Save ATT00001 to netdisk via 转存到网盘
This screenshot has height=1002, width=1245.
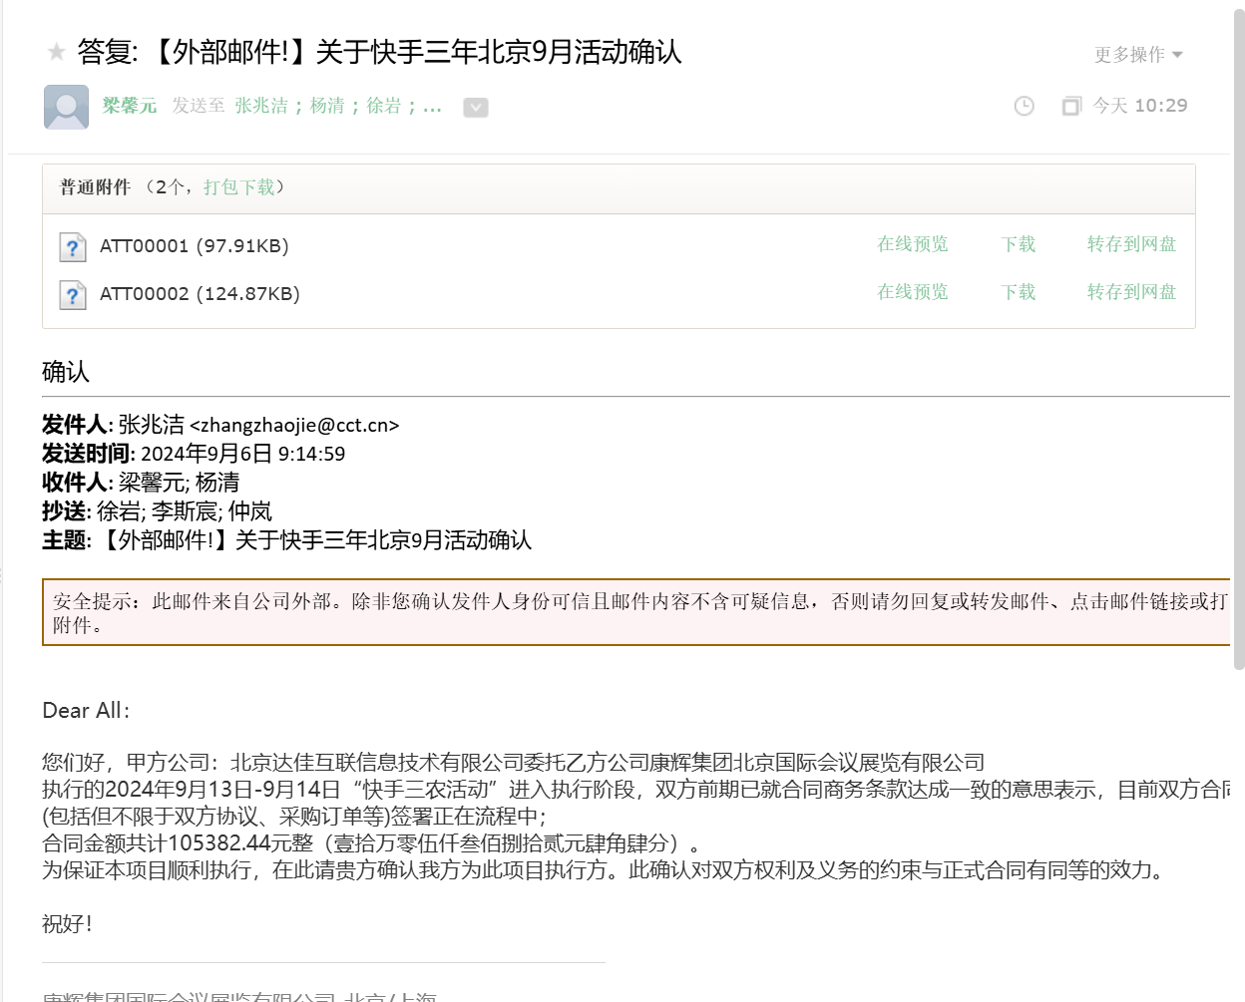point(1131,244)
